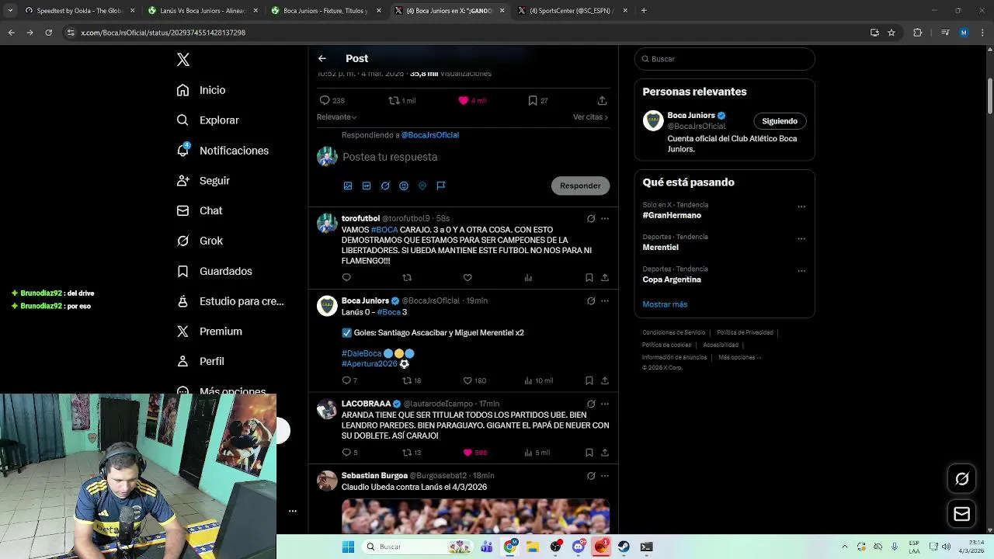Switch to Speedtest by Ookla tab
Viewport: 994px width, 559px height.
(x=79, y=11)
